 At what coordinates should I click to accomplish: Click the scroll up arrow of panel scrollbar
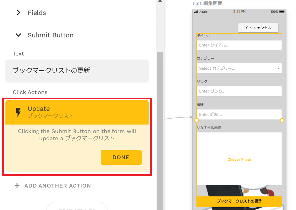click(x=160, y=1)
